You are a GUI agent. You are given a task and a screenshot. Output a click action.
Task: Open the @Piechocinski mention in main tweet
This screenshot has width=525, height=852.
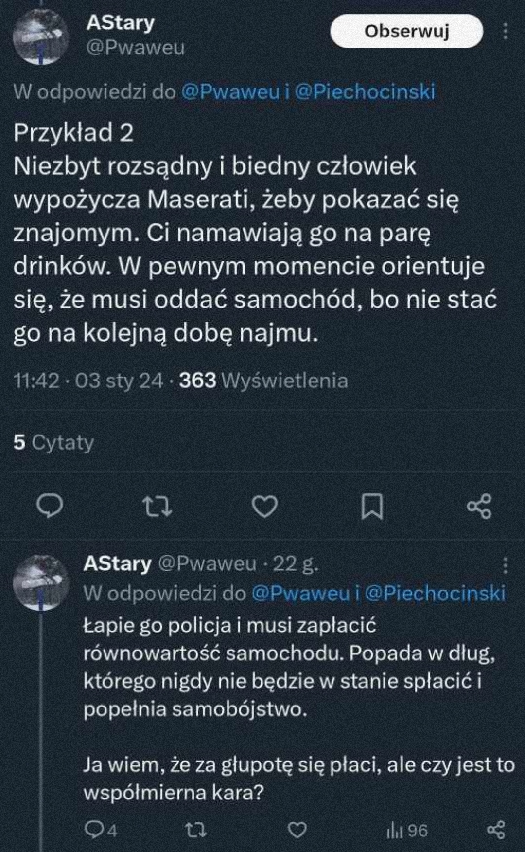tap(365, 92)
